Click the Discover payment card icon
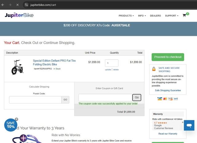Viewport: 197px width, 143px height. tap(170, 99)
